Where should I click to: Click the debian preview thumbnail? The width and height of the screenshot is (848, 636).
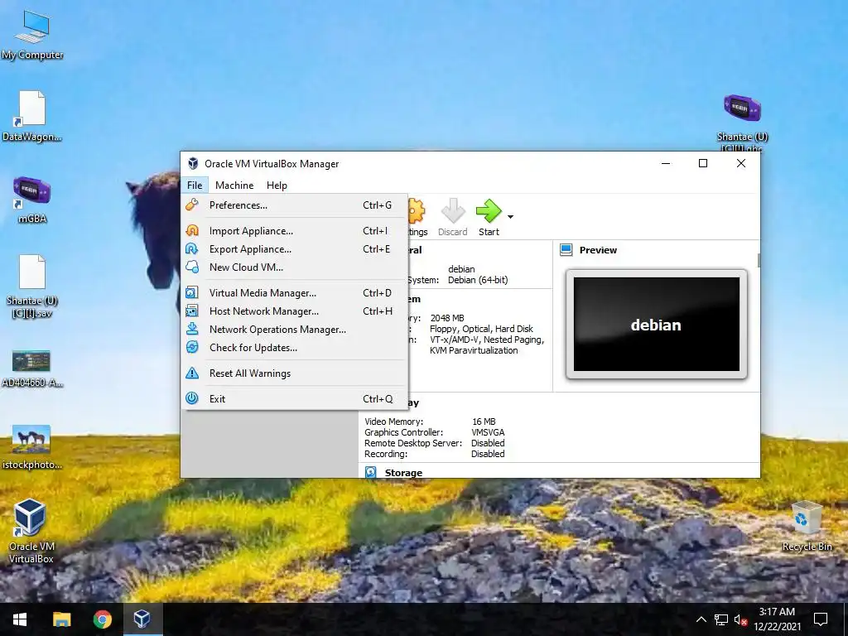(657, 324)
